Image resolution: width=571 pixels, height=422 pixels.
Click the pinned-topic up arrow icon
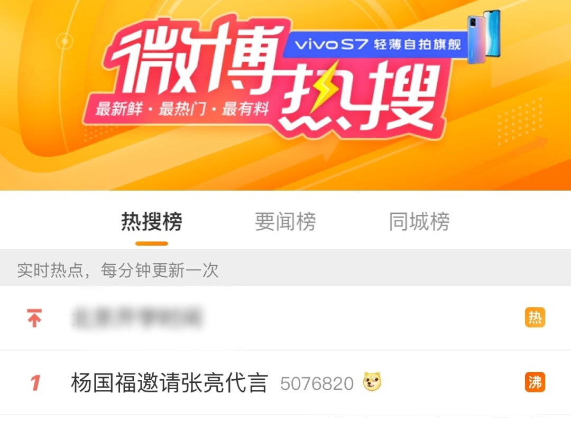pyautogui.click(x=34, y=318)
